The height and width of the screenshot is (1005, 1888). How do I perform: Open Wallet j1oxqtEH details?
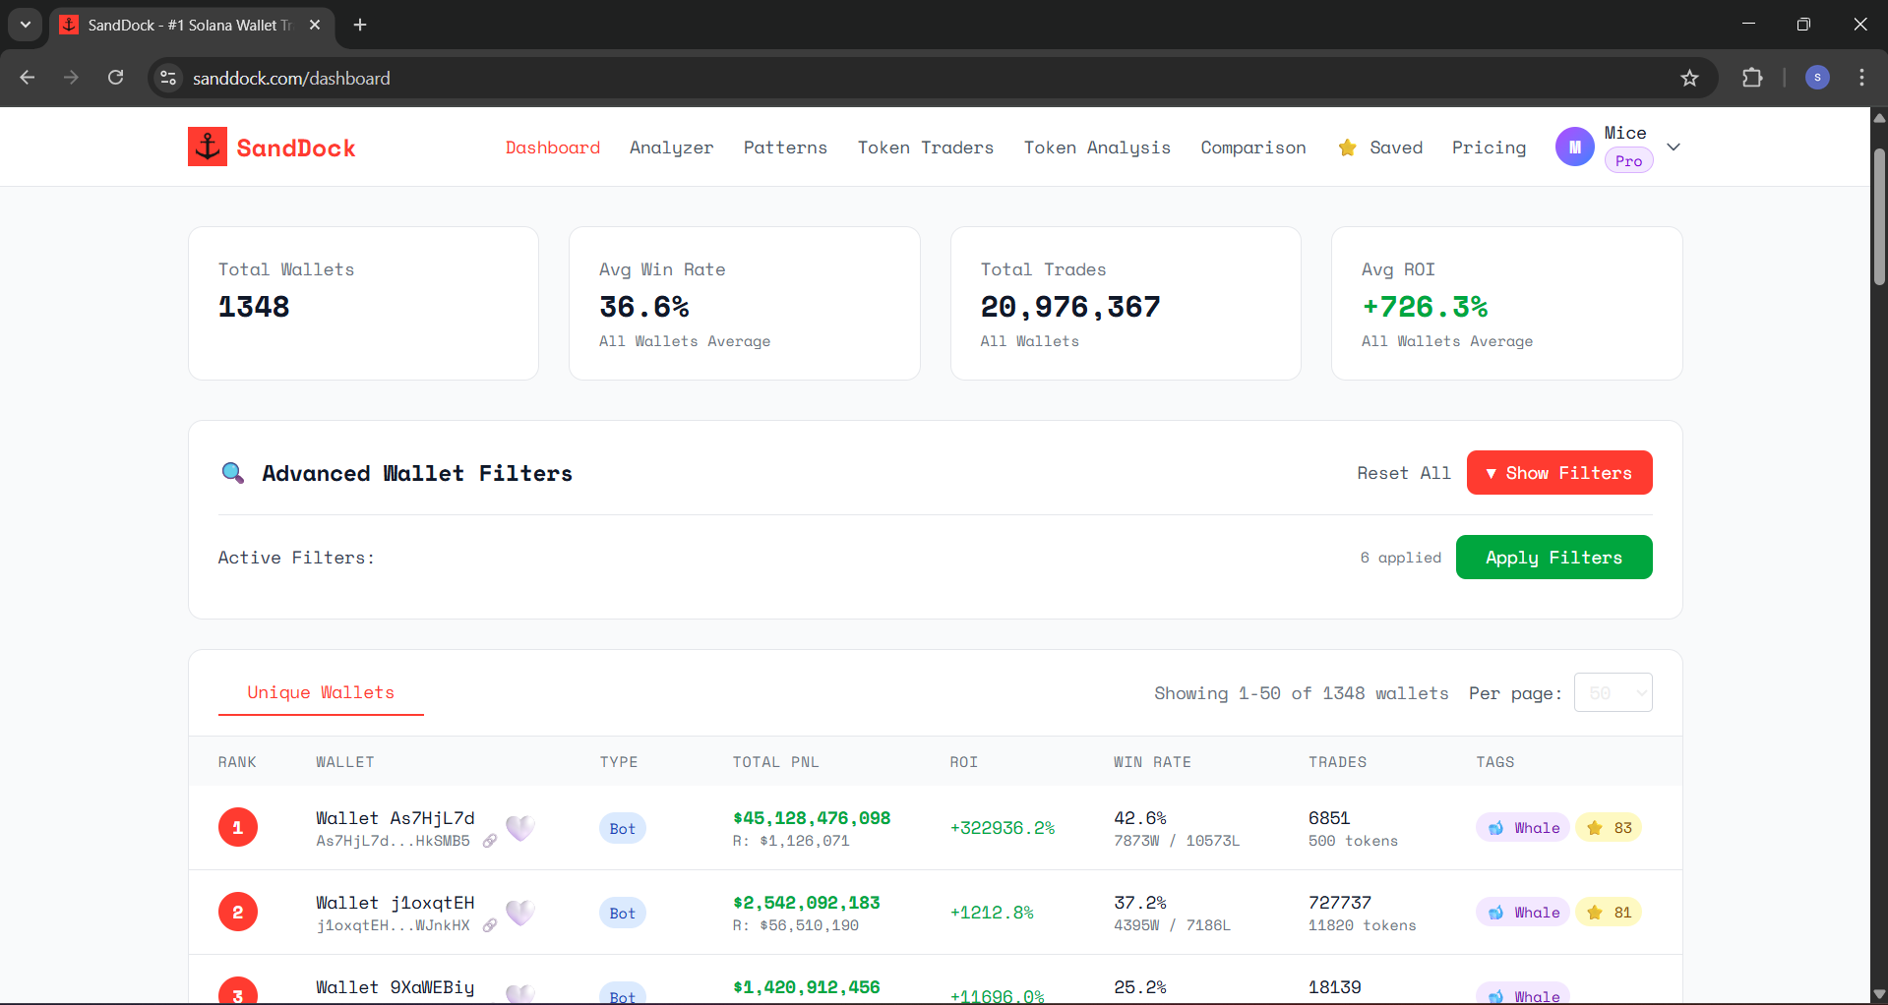[396, 903]
